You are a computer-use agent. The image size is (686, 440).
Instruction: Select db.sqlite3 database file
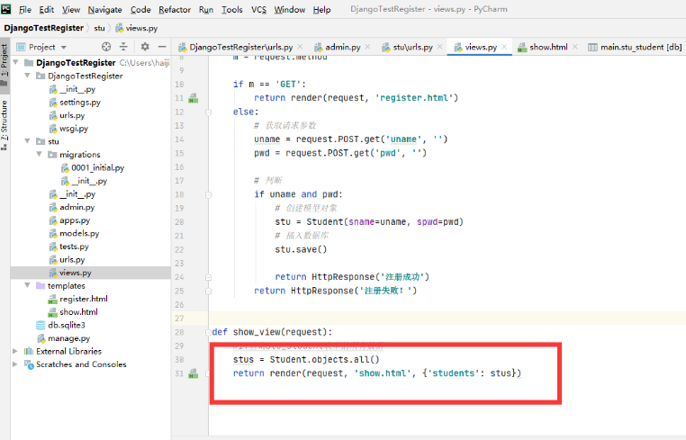[67, 325]
